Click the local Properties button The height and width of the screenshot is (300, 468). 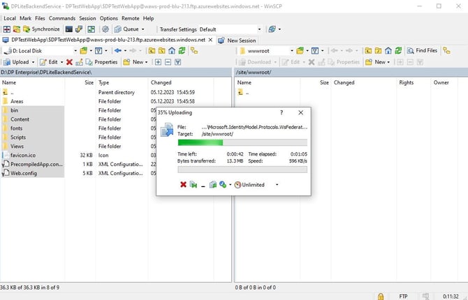101,62
